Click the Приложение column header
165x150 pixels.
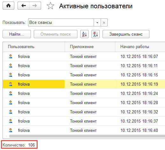point(90,47)
